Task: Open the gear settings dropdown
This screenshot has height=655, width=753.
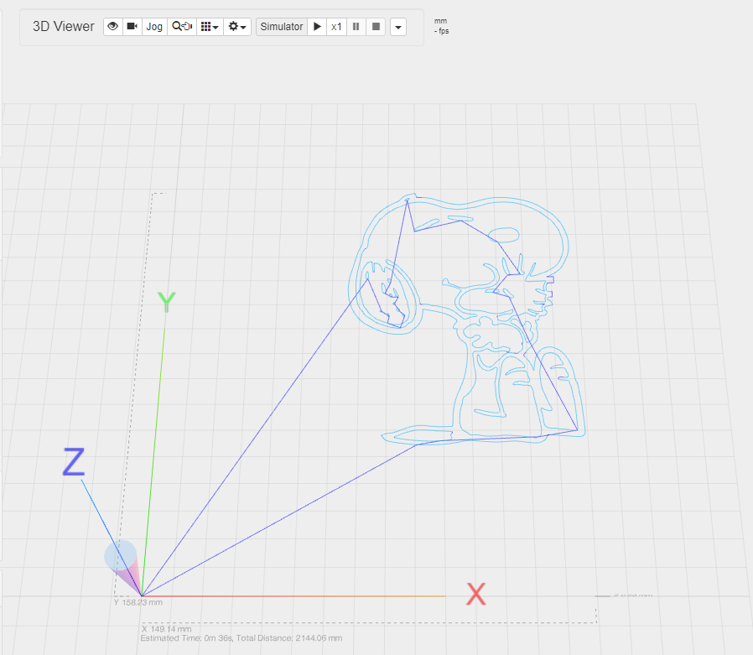Action: pyautogui.click(x=237, y=26)
